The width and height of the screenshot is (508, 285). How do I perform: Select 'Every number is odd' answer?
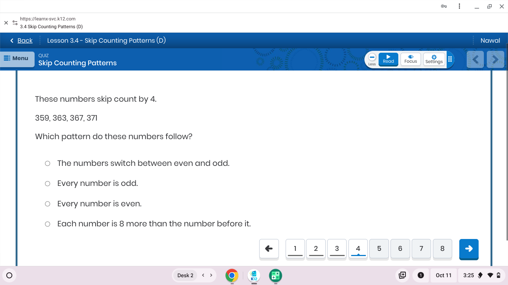click(47, 183)
